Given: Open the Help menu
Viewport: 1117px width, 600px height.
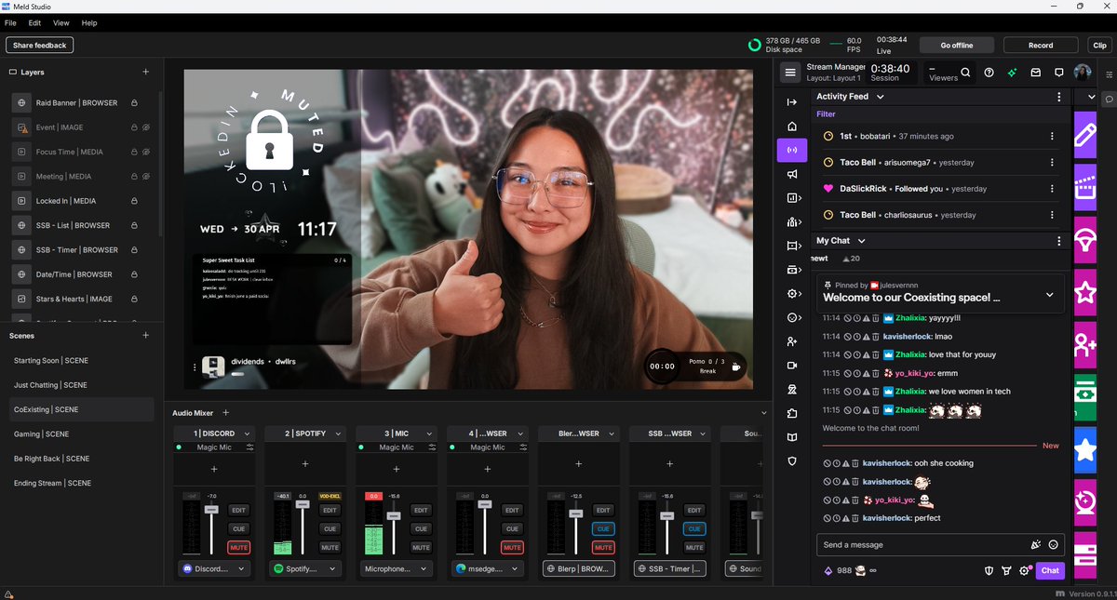Looking at the screenshot, I should click(89, 22).
